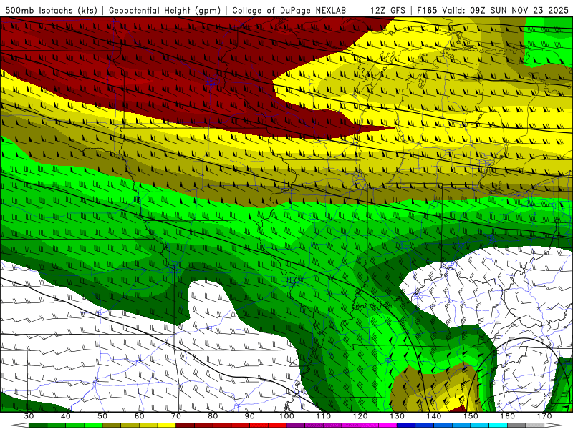Image resolution: width=573 pixels, height=429 pixels.
Task: Click the magenta color bar segment left of 130
Action: click(x=387, y=425)
